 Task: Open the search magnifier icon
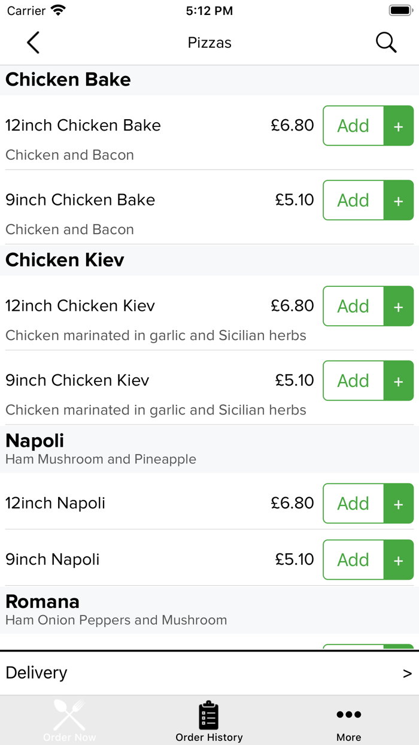[x=385, y=43]
